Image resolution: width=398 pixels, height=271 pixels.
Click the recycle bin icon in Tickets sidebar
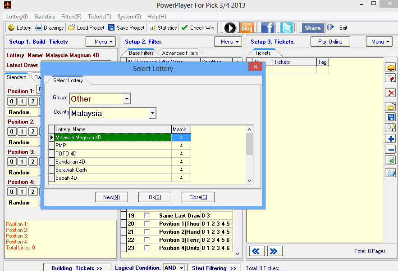pyautogui.click(x=391, y=160)
